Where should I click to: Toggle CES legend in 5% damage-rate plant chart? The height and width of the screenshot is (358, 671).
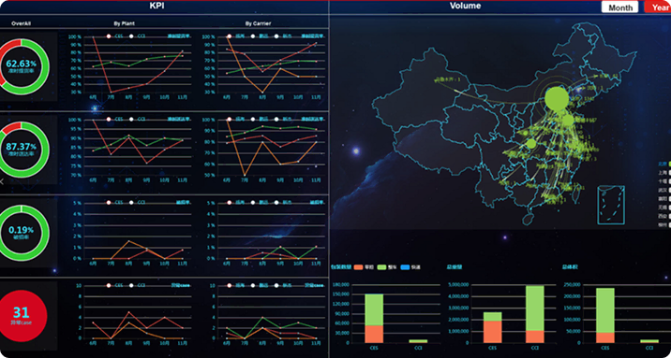[114, 202]
